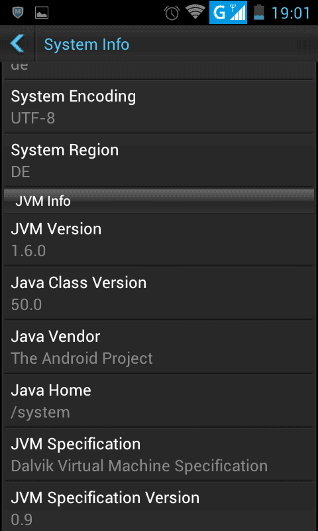Tap the picture notification icon in status bar
Screen dimensions: 318x531
[x=42, y=13]
